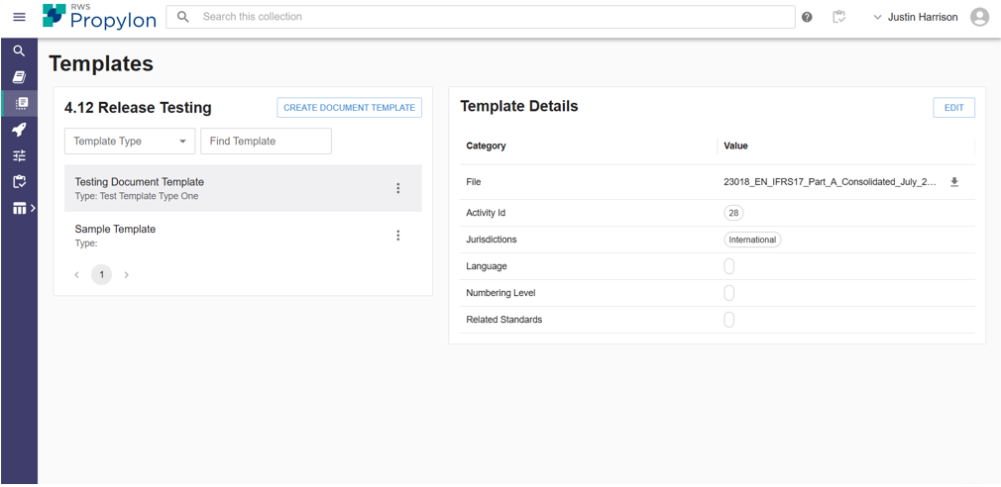Open the book icon in sidebar
This screenshot has width=1001, height=487.
[19, 77]
